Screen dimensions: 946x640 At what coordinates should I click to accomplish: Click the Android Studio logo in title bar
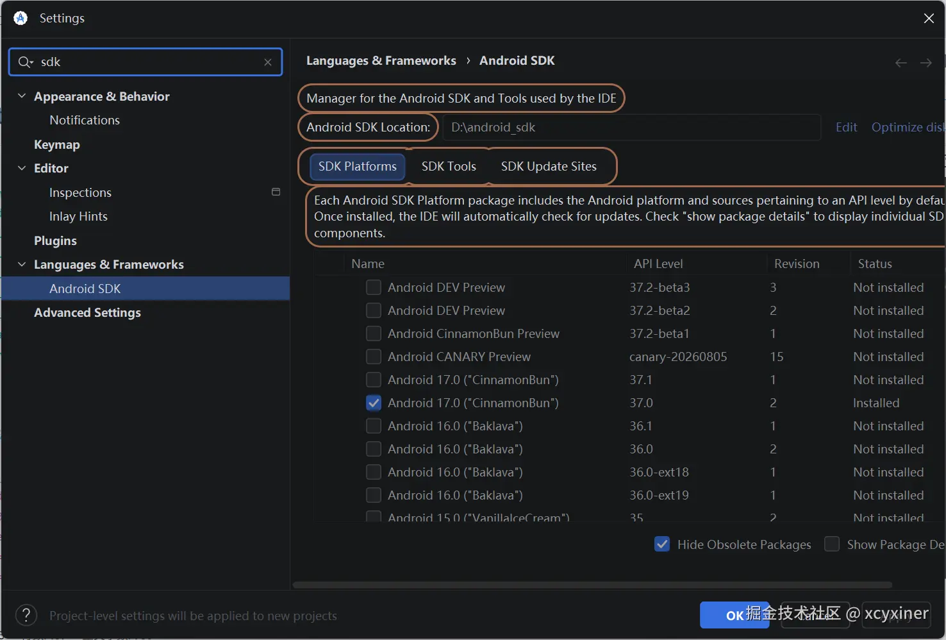click(x=21, y=18)
